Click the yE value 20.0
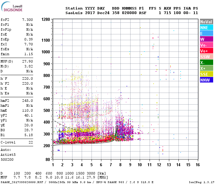Viewport: 215px width, 184px height. tap(29, 125)
